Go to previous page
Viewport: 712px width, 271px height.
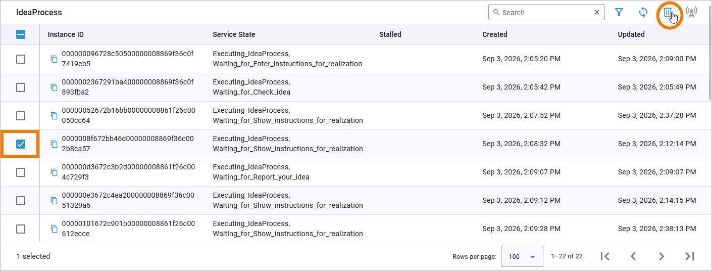click(633, 256)
